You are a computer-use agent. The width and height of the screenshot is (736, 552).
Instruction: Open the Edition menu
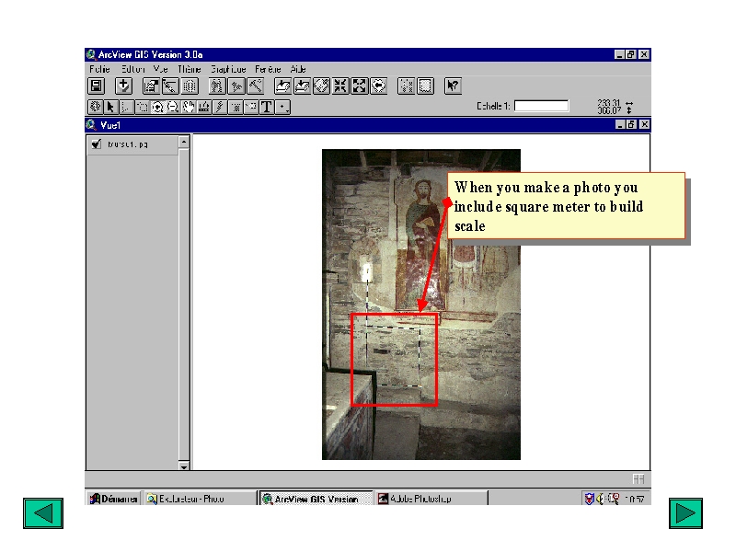click(132, 70)
